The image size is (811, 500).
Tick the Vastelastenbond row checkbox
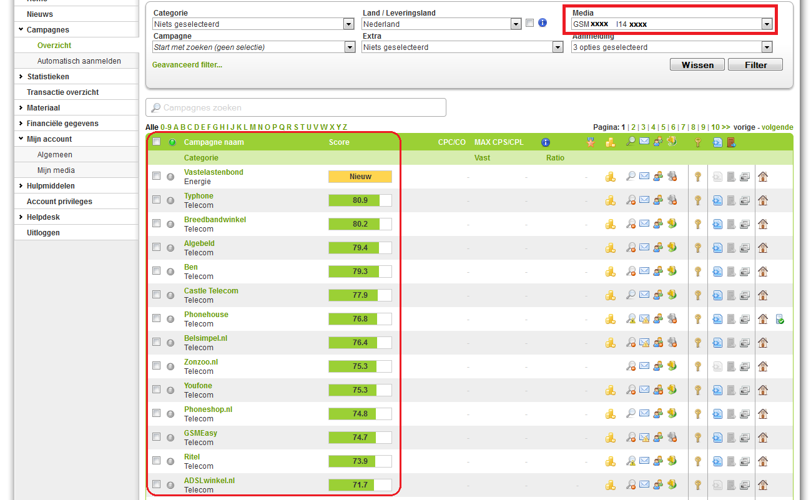tap(156, 176)
